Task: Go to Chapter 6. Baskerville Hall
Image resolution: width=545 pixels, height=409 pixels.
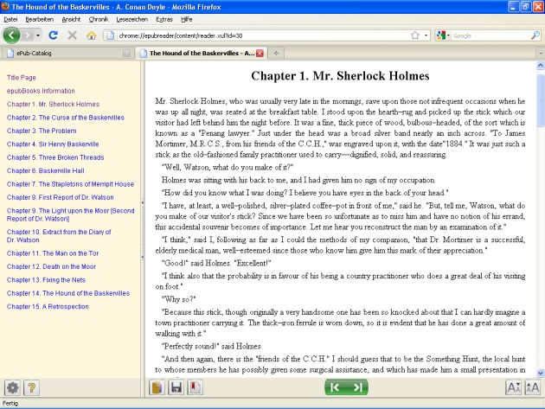Action: [45, 170]
